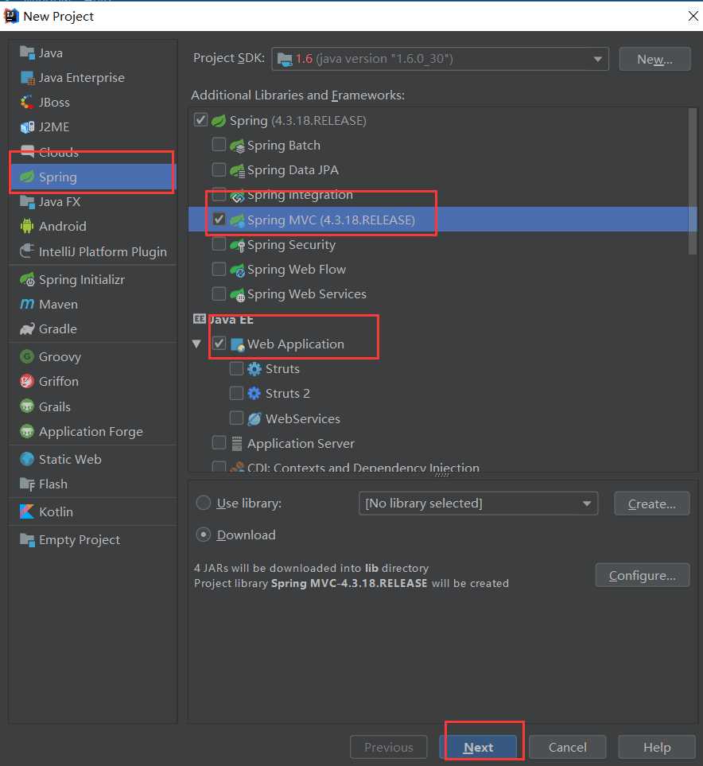Pick the Flash project icon
This screenshot has height=766, width=703.
pos(27,484)
